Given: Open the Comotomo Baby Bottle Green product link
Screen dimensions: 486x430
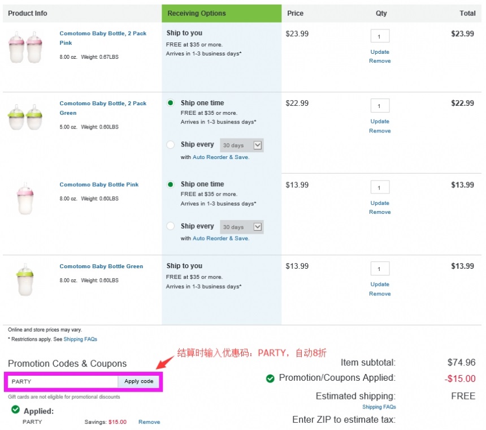Looking at the screenshot, I should point(101,266).
